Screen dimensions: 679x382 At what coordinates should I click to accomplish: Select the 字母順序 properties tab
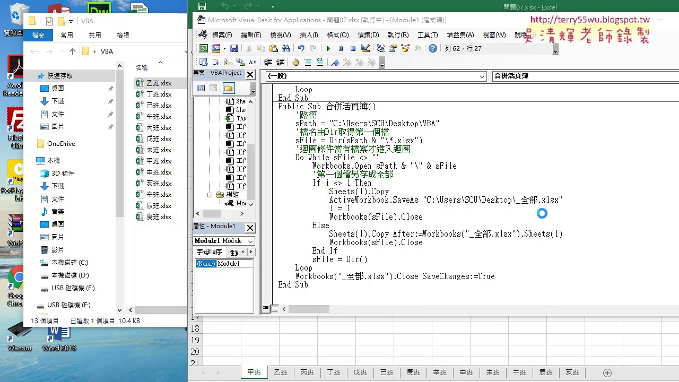coord(209,252)
